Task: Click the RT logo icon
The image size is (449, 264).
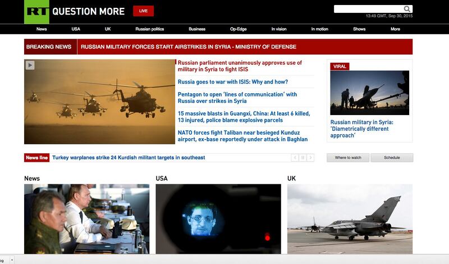Action: click(36, 11)
